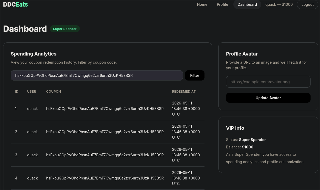Select ID cell of row 4
Image resolution: width=320 pixels, height=190 pixels.
(x=16, y=178)
